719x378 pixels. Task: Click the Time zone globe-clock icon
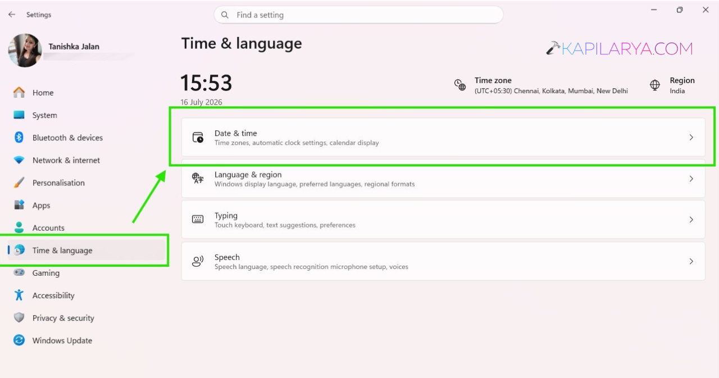coord(460,85)
